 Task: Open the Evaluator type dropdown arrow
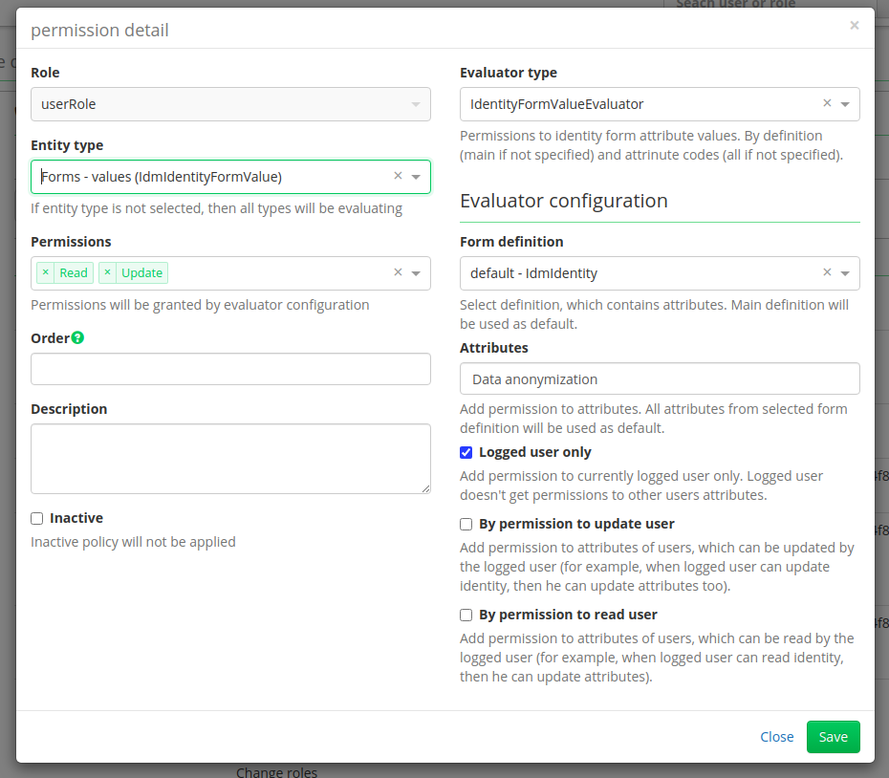pyautogui.click(x=845, y=104)
